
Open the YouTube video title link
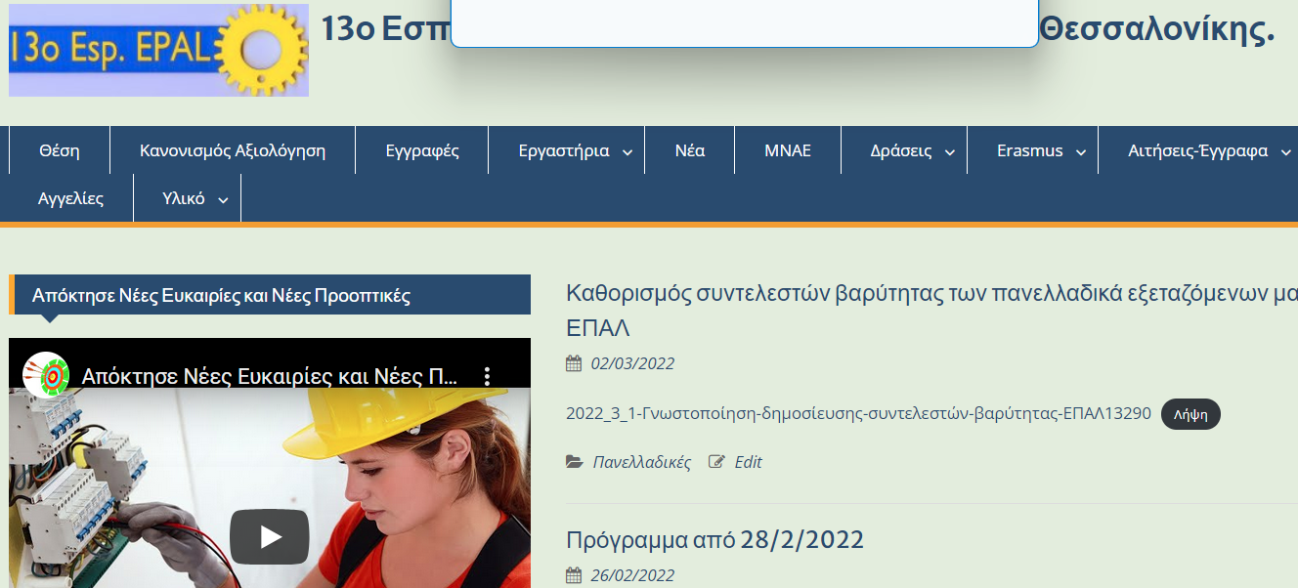271,377
